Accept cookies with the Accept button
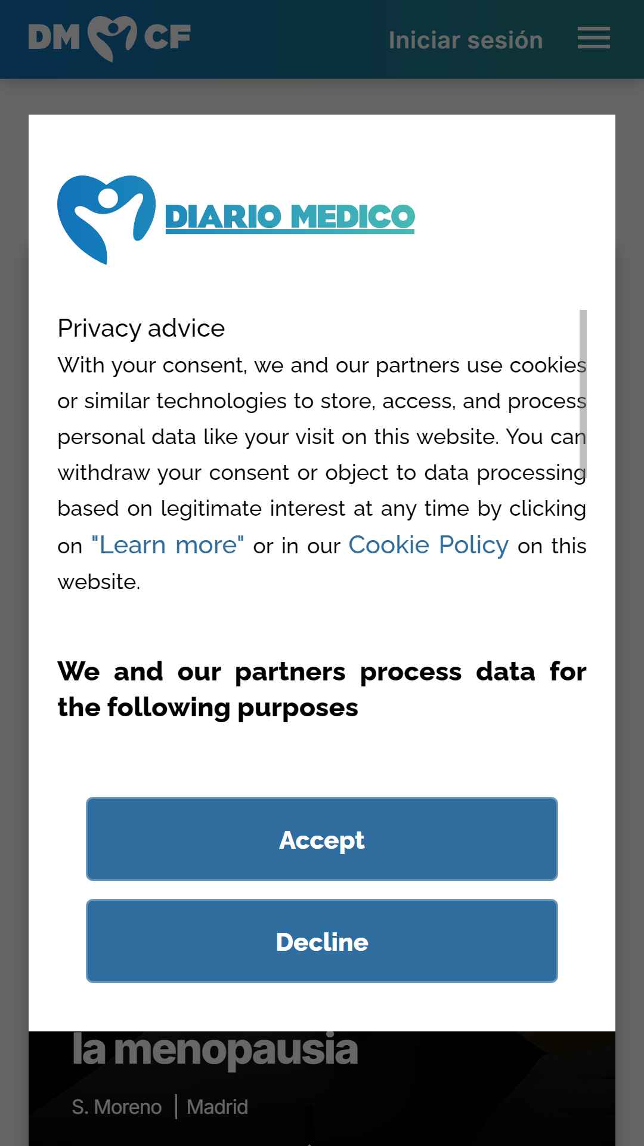 pos(322,839)
